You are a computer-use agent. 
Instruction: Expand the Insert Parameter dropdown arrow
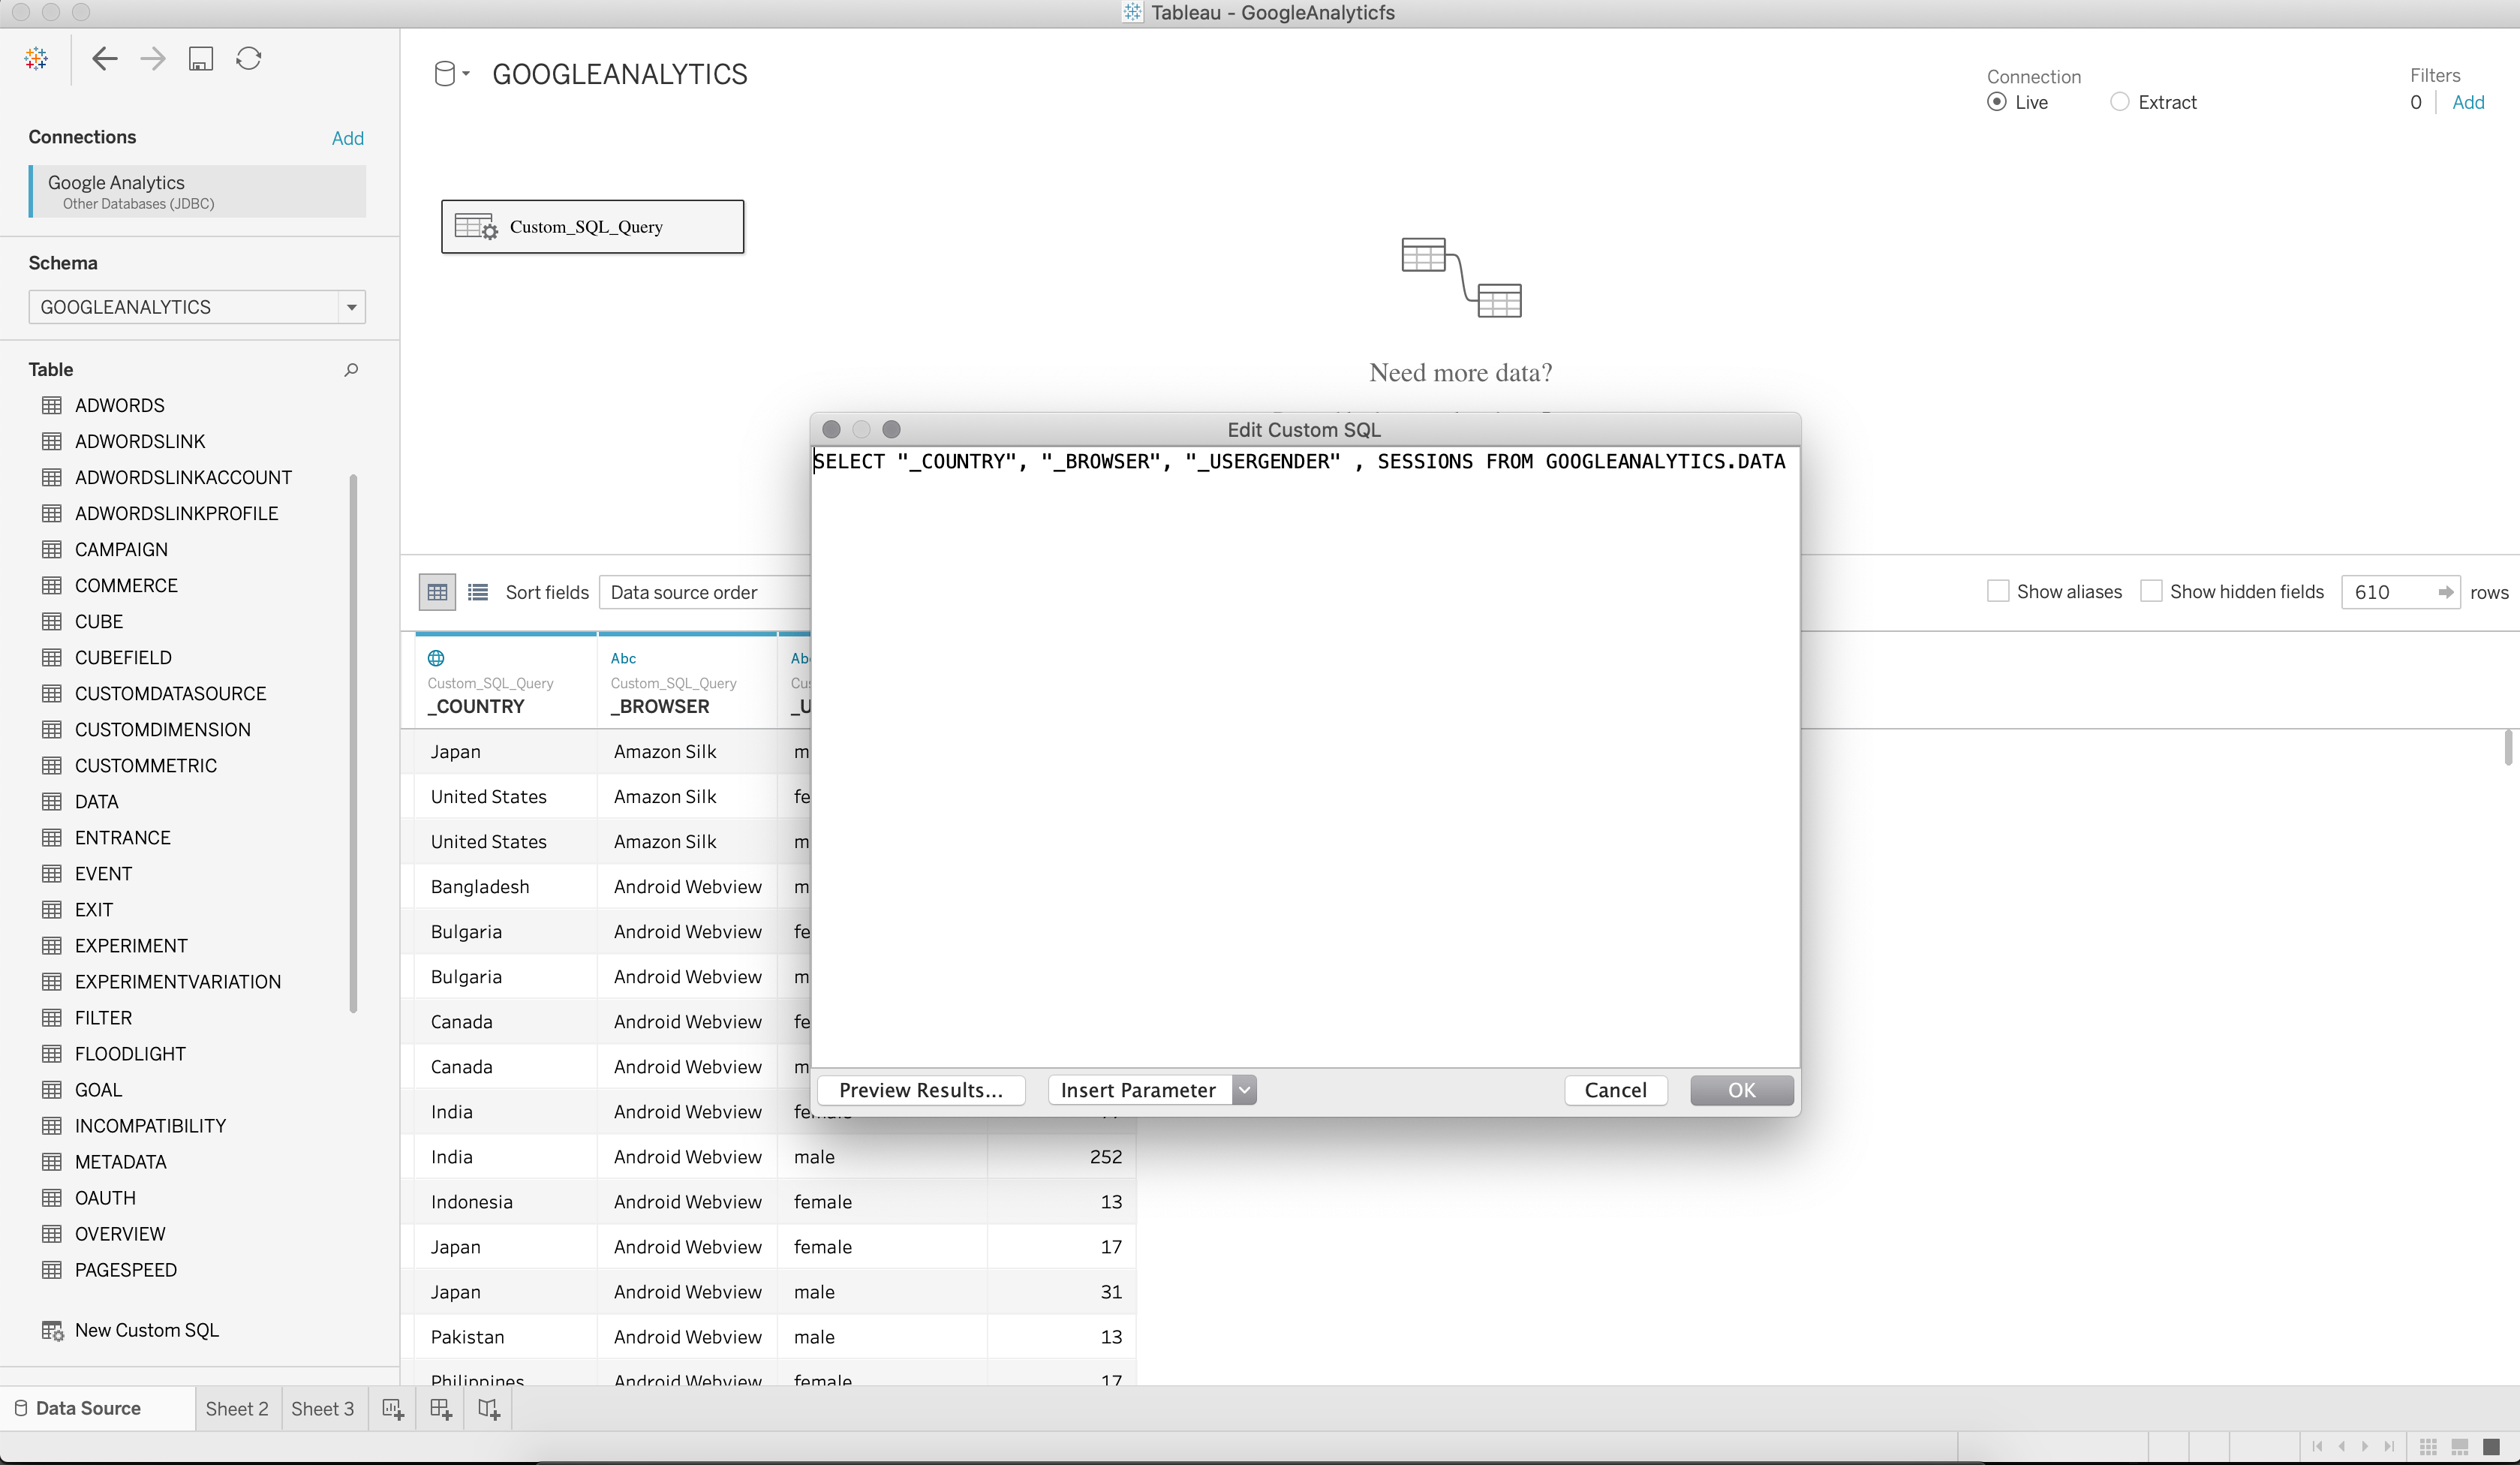(1244, 1090)
